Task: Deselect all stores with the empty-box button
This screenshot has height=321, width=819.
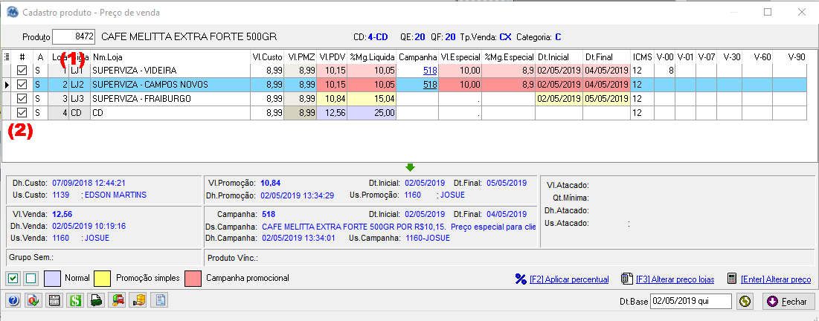Action: pos(30,278)
